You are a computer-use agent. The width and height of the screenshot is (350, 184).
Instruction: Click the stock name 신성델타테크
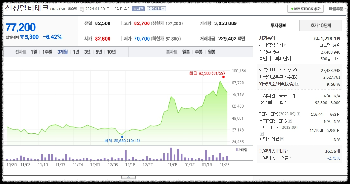click(27, 8)
